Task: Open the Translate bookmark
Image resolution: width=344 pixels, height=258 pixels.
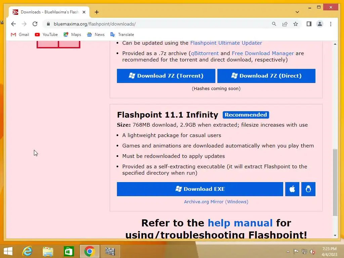Action: (122, 35)
